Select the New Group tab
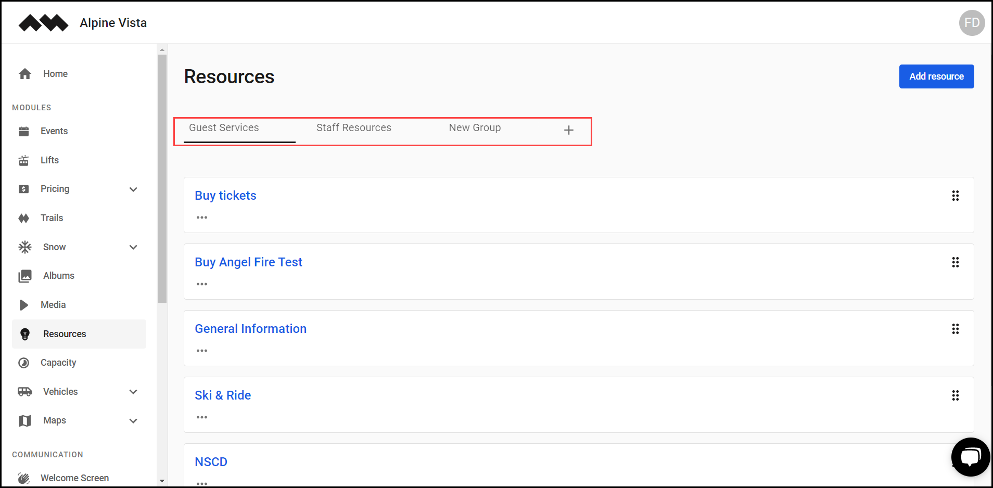Screen dimensions: 993x488 475,127
